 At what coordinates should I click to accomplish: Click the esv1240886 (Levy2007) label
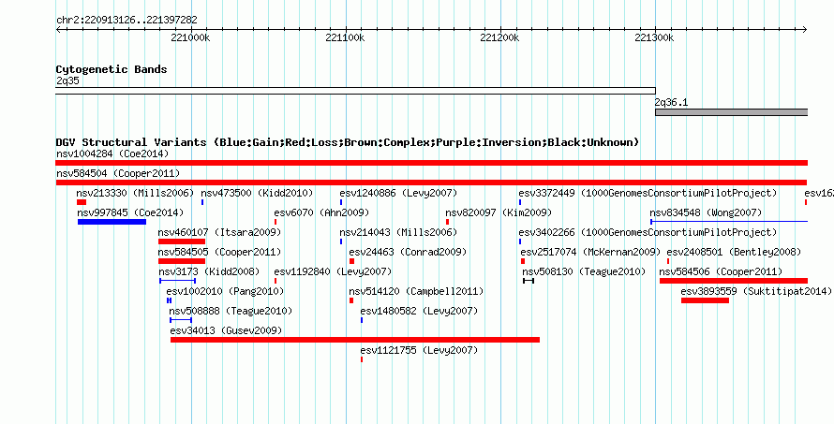point(398,193)
